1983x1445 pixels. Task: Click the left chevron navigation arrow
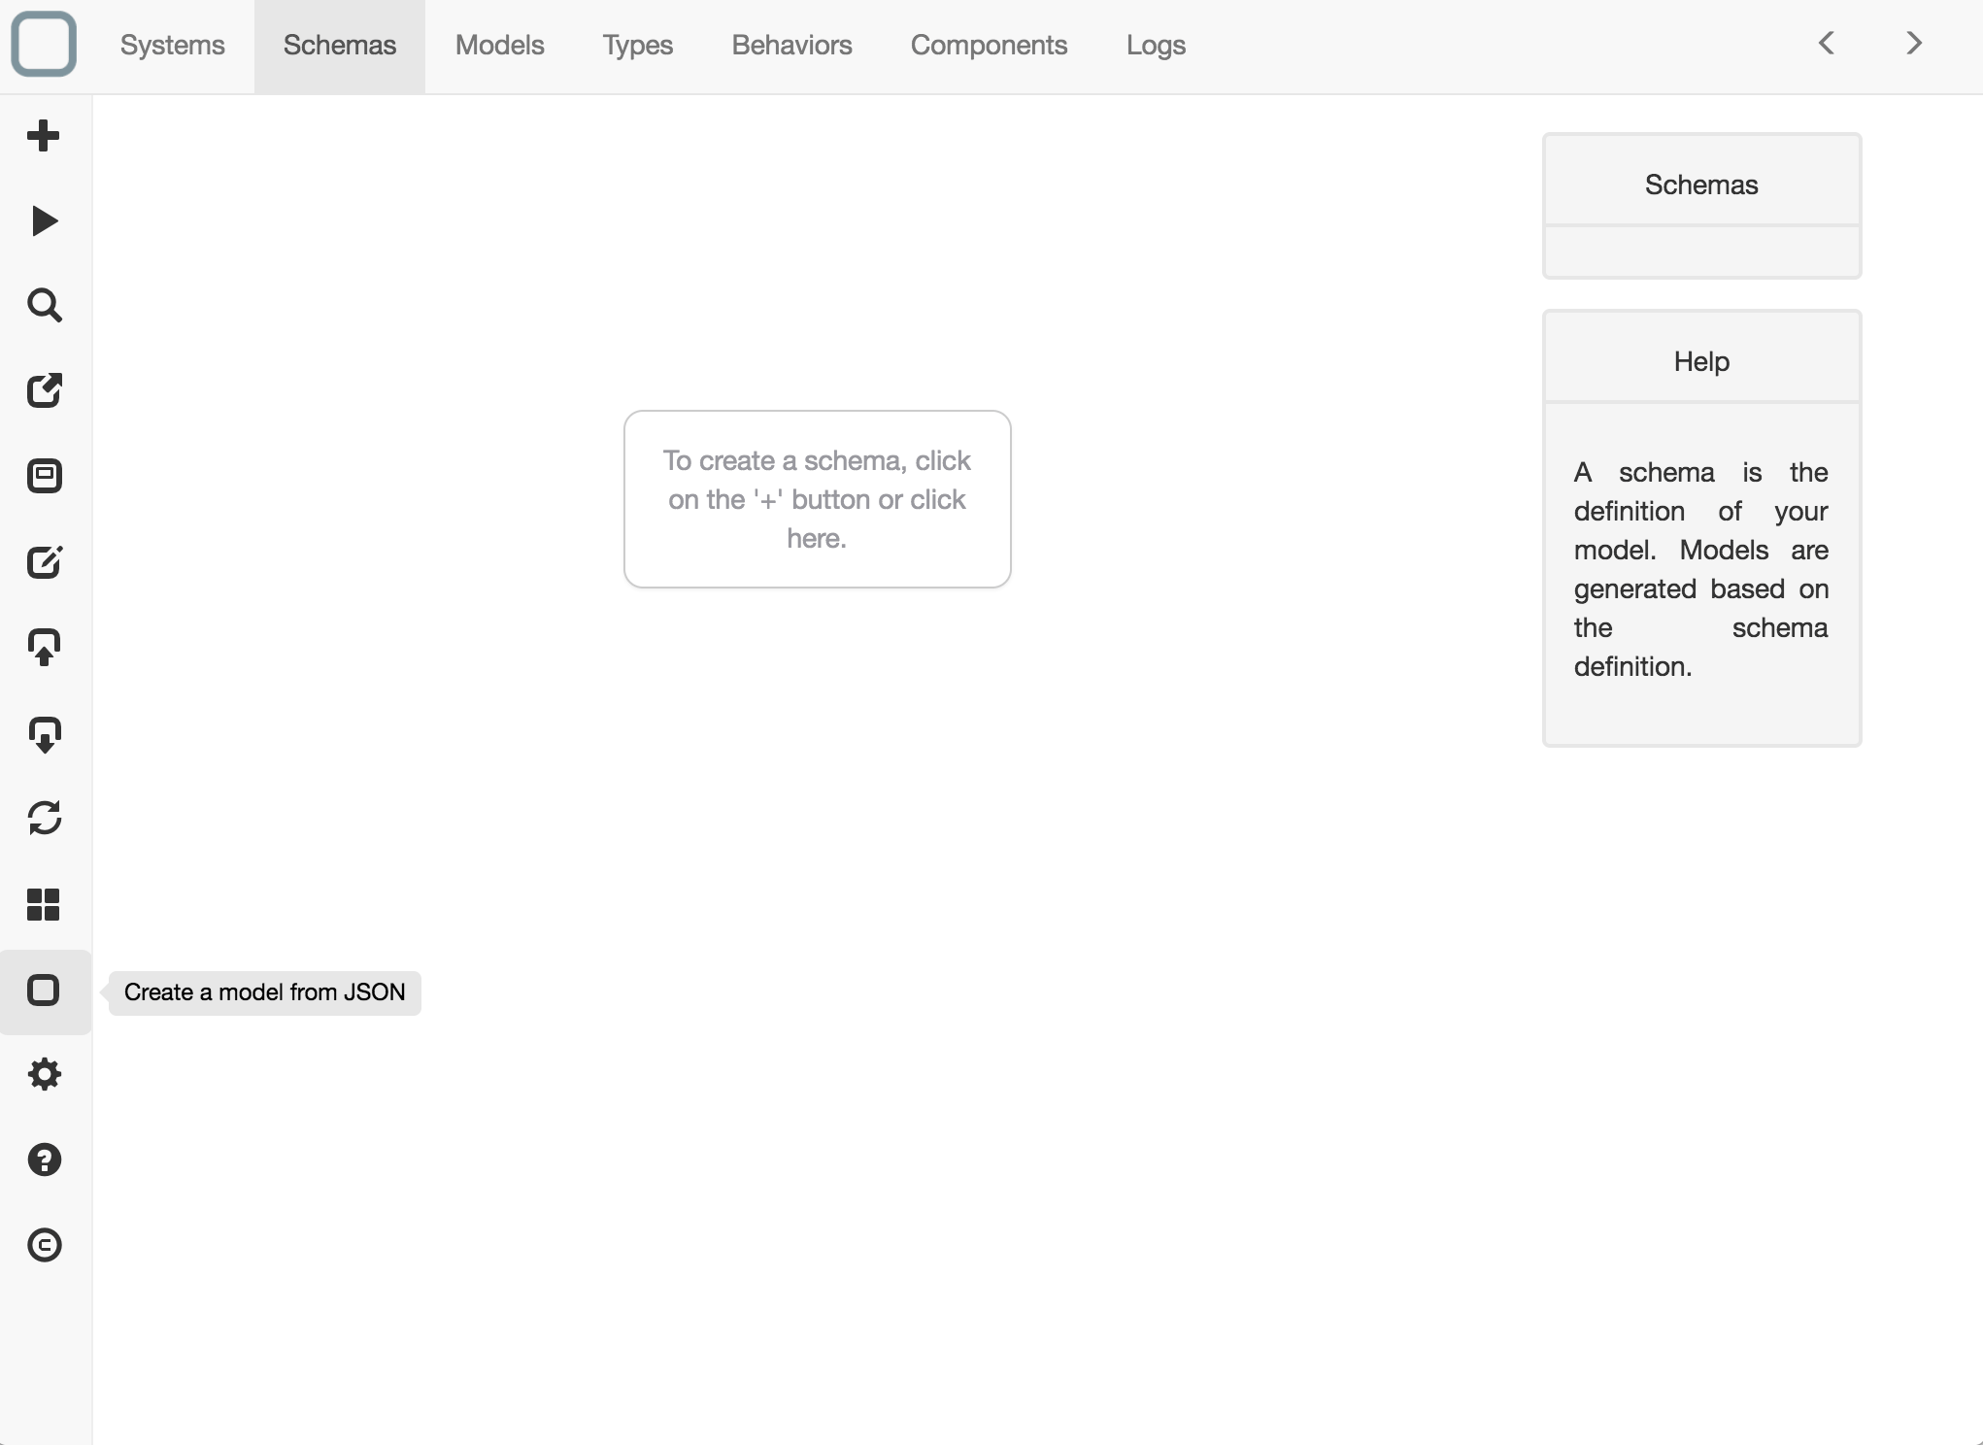1826,44
